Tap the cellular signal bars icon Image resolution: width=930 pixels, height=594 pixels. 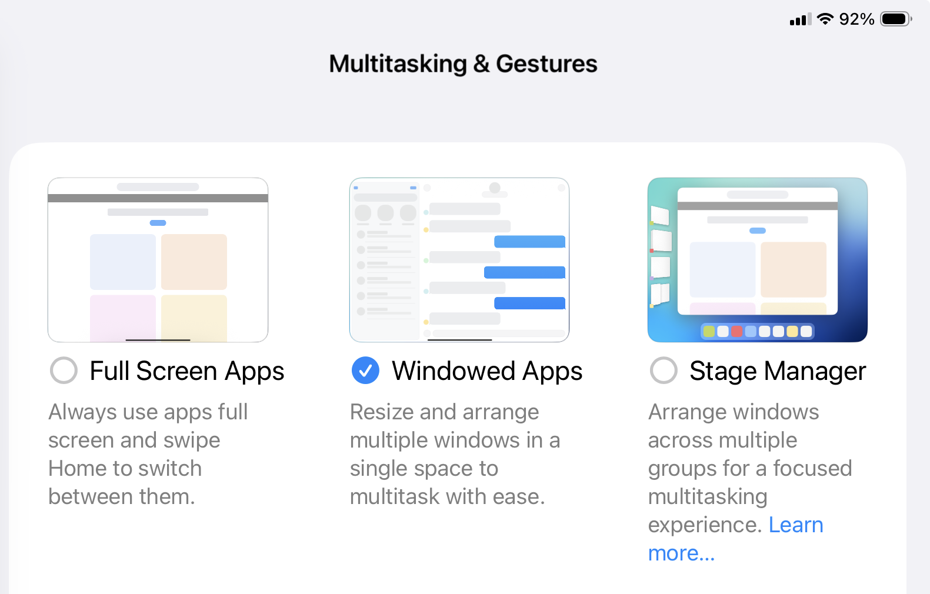pyautogui.click(x=801, y=19)
